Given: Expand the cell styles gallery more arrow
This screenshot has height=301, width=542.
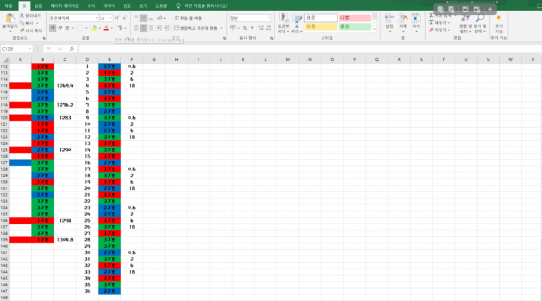Looking at the screenshot, I should (x=375, y=30).
